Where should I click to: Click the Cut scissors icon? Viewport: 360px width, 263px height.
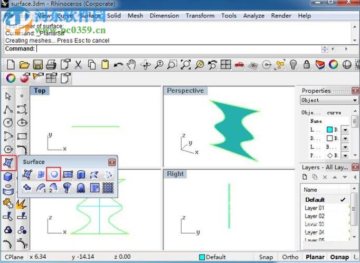click(x=78, y=64)
